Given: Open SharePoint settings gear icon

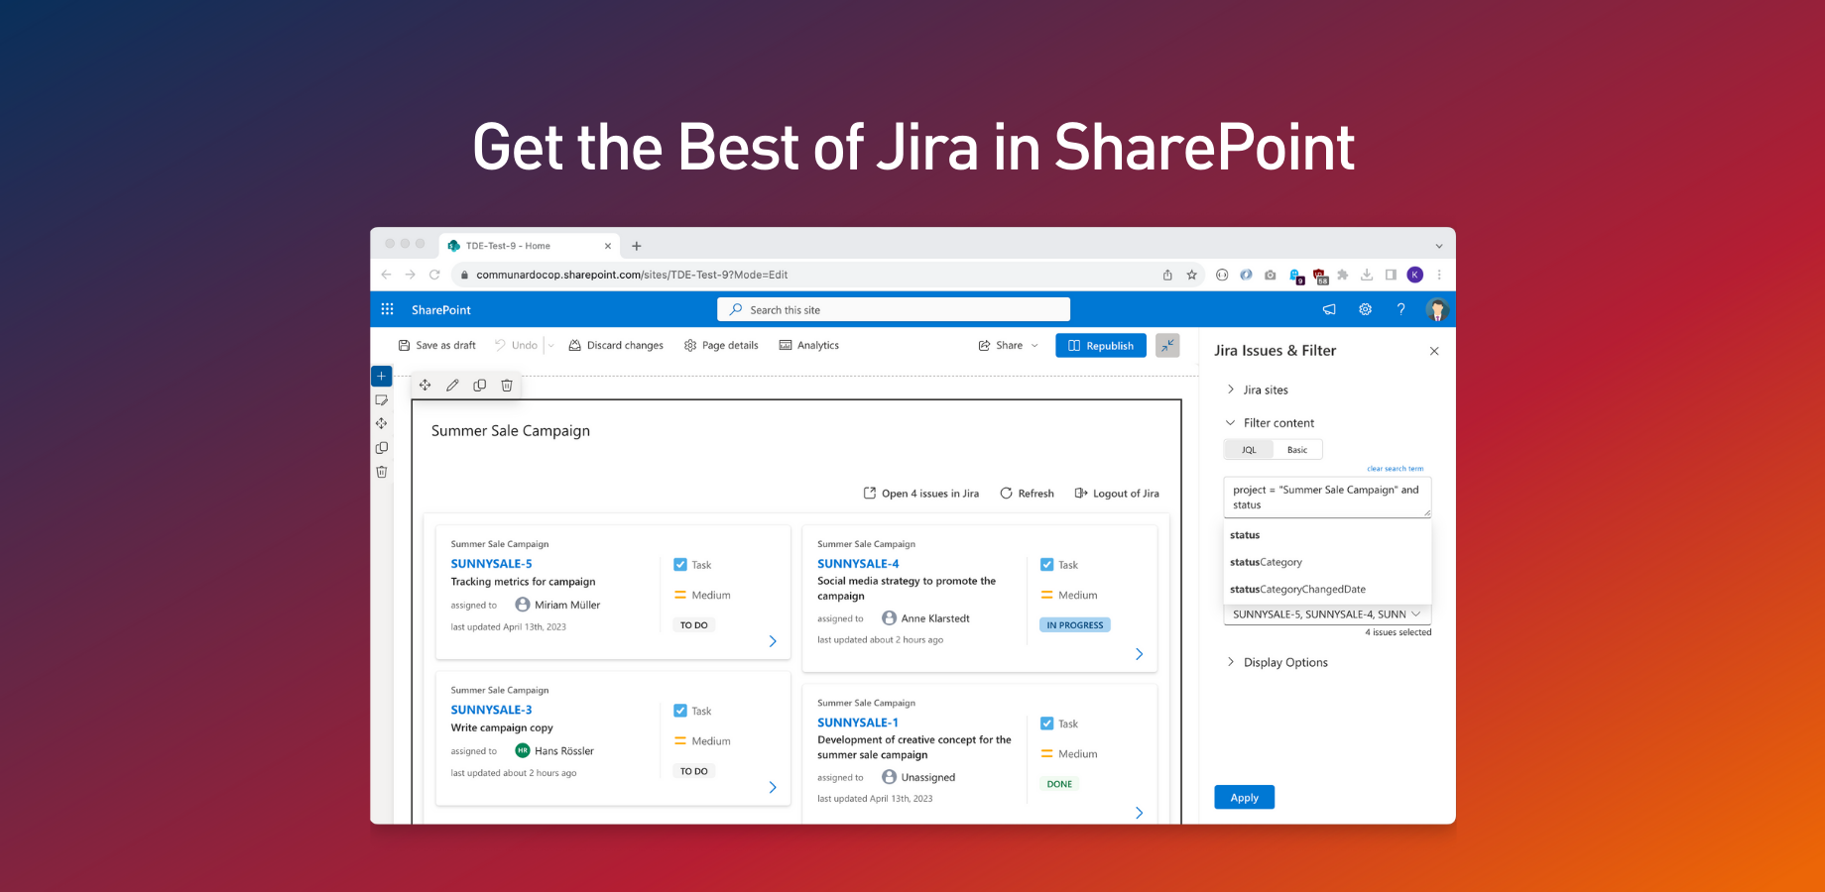Looking at the screenshot, I should [x=1365, y=309].
